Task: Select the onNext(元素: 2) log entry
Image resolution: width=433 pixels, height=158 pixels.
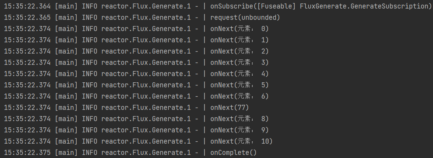Action: [239, 51]
